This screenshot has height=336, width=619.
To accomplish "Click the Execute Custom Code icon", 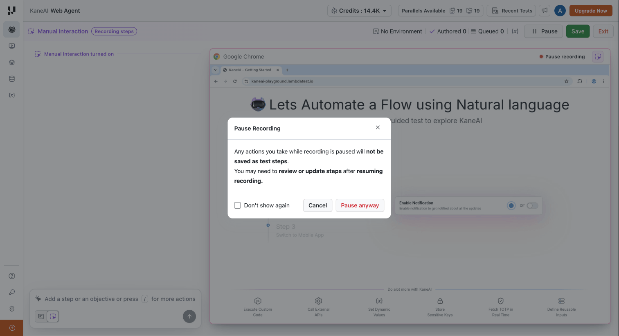I will [258, 301].
